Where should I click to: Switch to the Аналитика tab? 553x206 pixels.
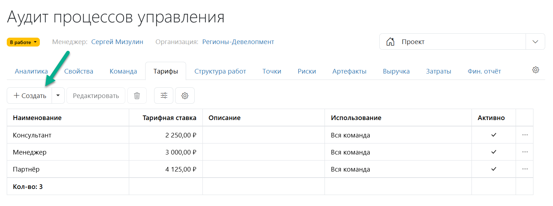pyautogui.click(x=31, y=71)
